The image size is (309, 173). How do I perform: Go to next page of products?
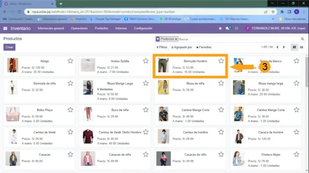(283, 47)
